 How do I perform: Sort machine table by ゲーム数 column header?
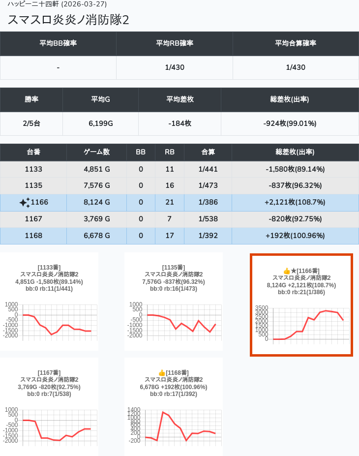pos(96,152)
